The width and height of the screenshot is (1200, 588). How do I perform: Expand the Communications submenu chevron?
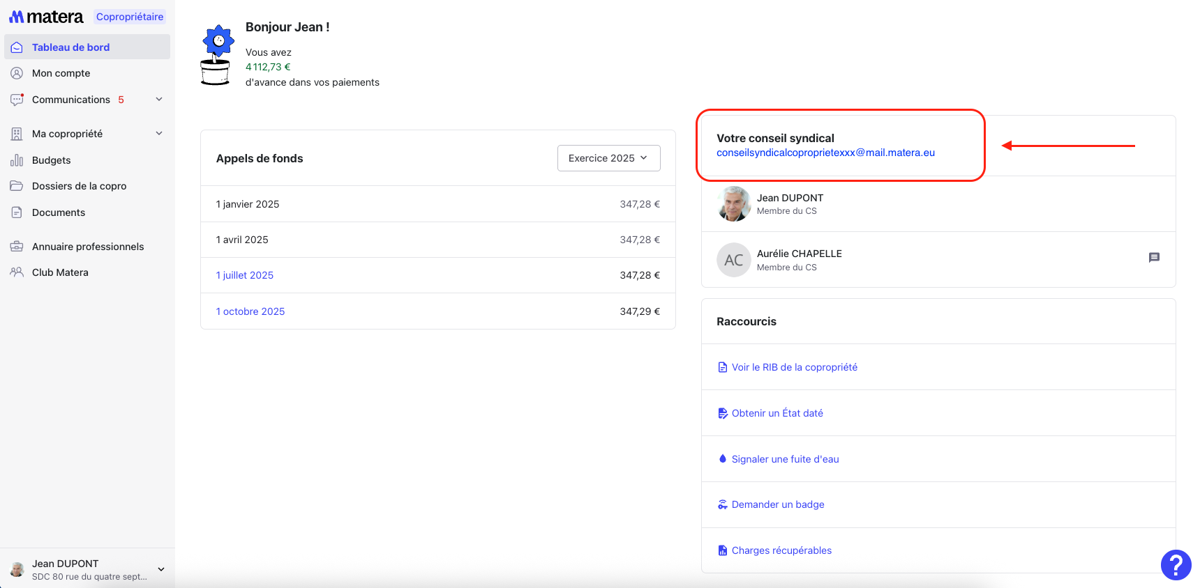tap(159, 100)
